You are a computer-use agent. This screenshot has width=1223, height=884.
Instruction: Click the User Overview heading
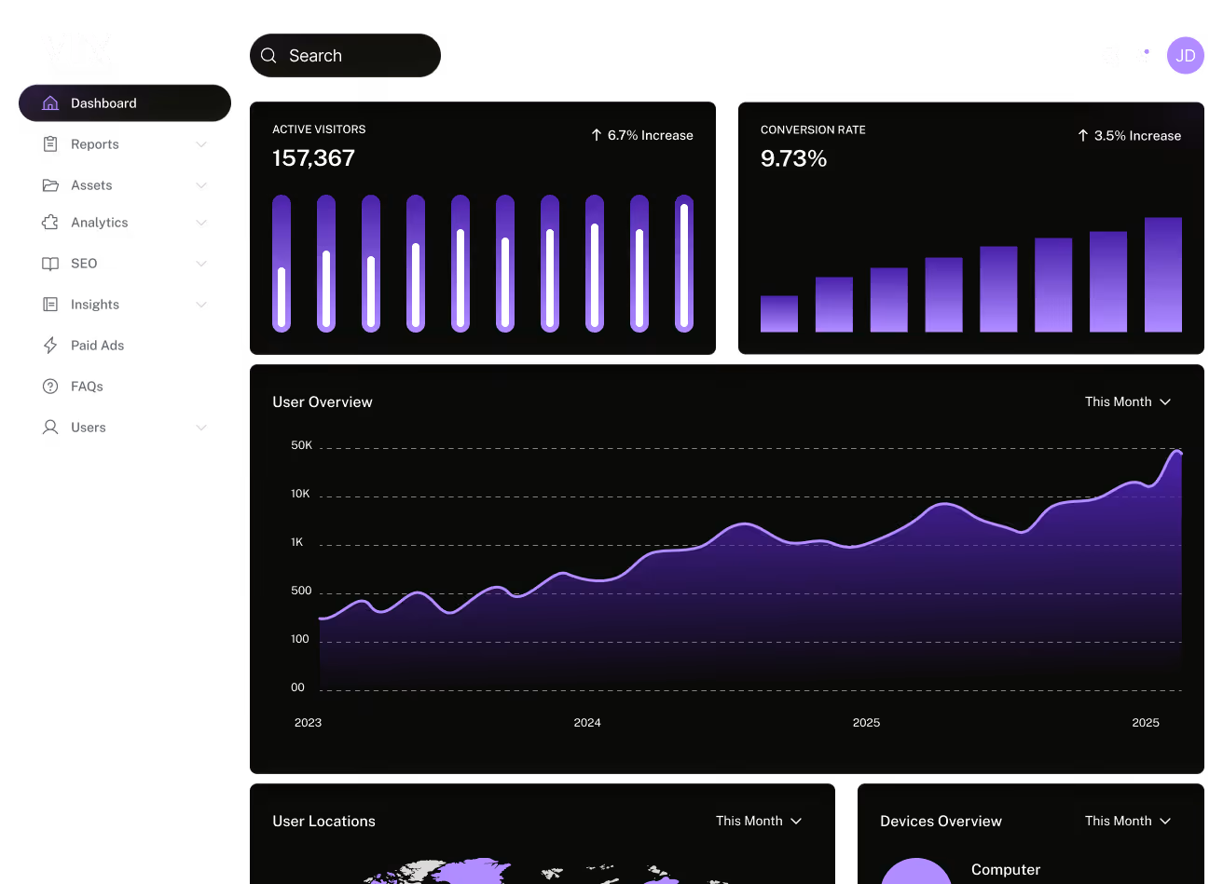coord(323,401)
